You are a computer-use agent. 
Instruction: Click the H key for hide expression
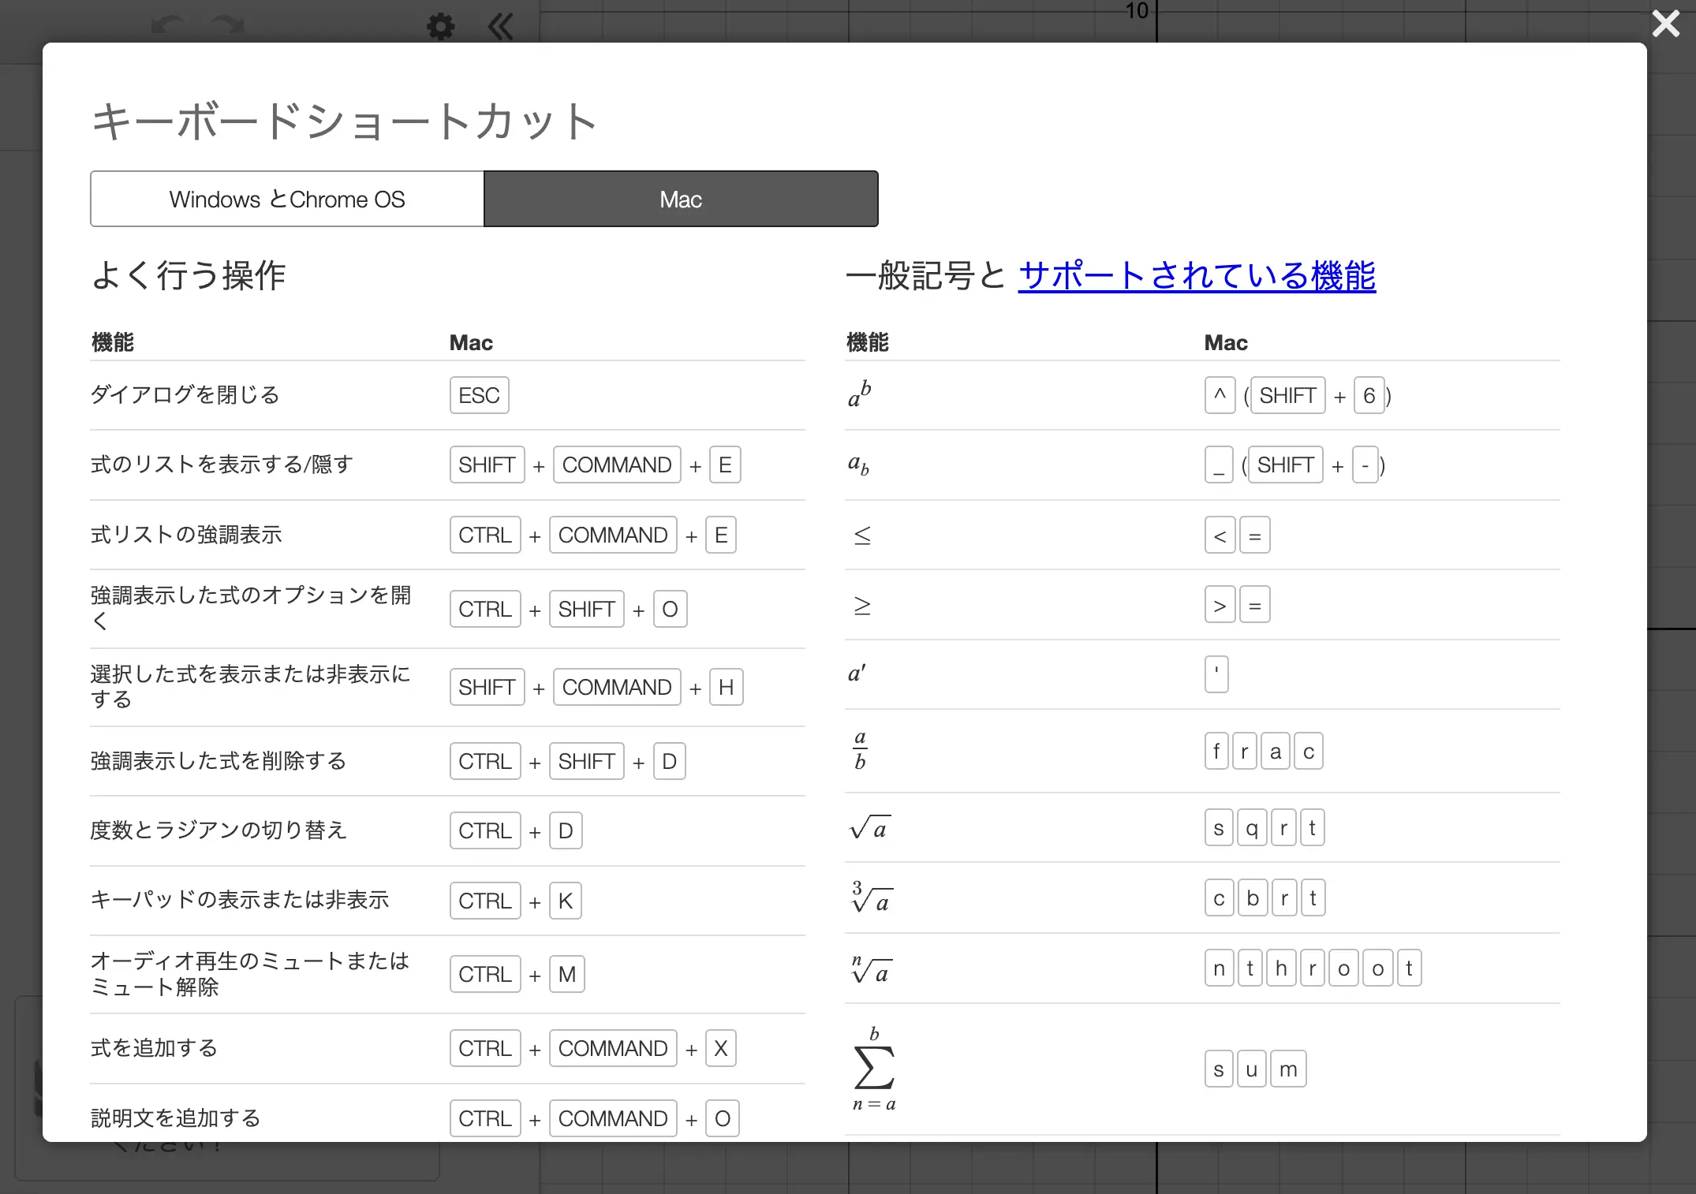click(726, 687)
